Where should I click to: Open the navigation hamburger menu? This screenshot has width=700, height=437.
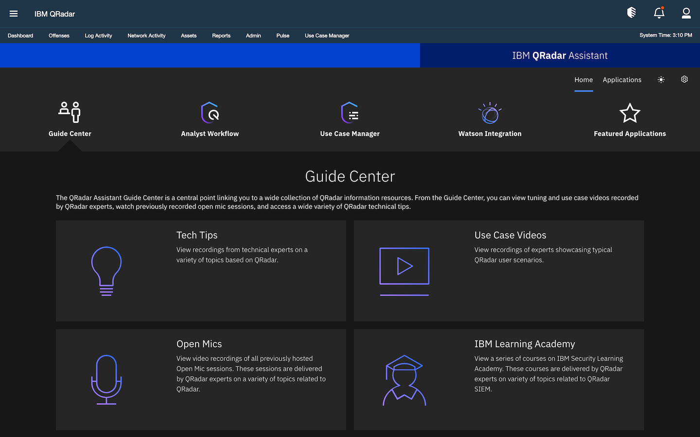[14, 14]
